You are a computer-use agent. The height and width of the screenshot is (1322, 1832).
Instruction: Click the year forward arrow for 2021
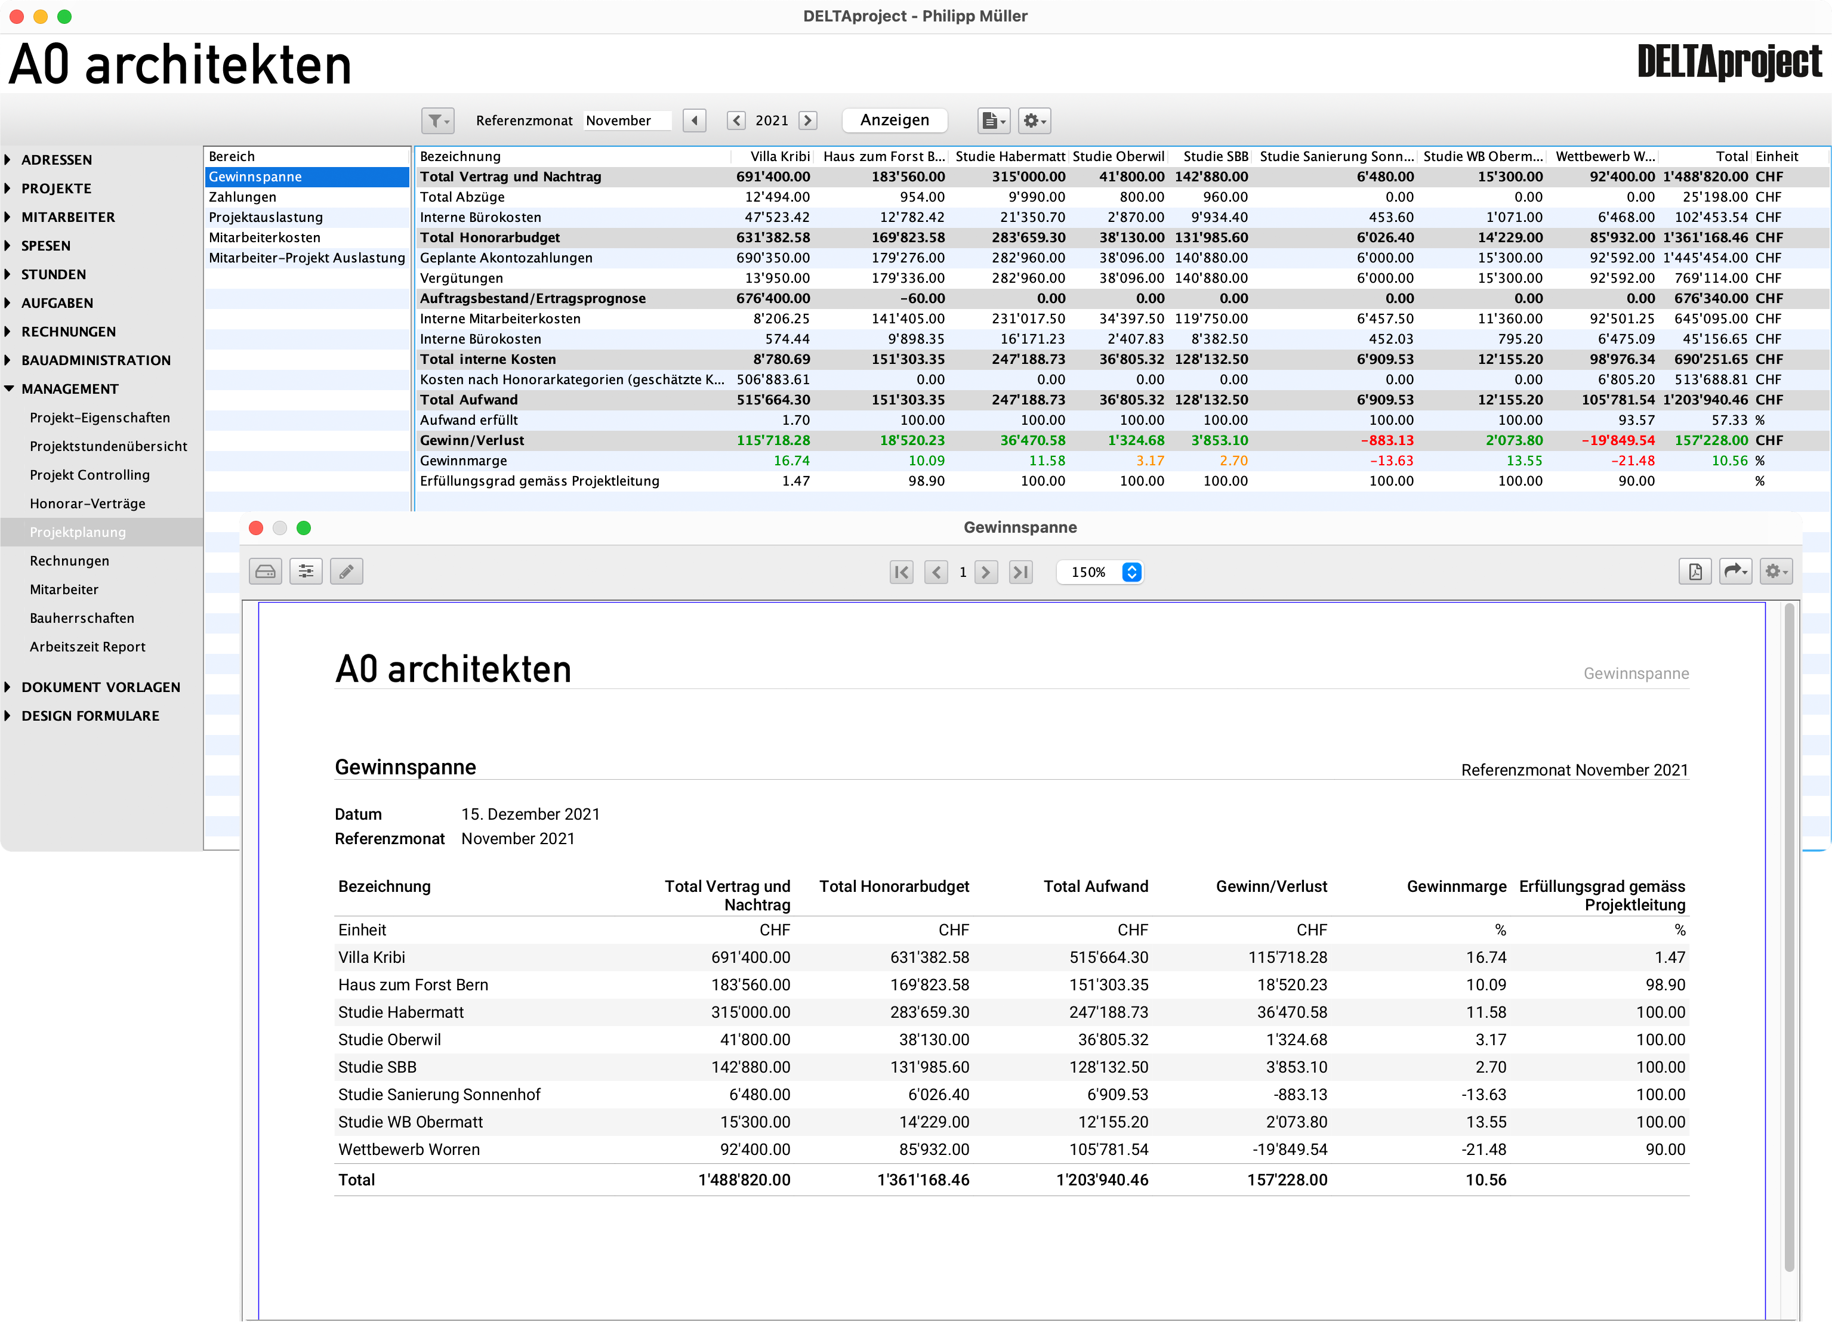coord(812,119)
